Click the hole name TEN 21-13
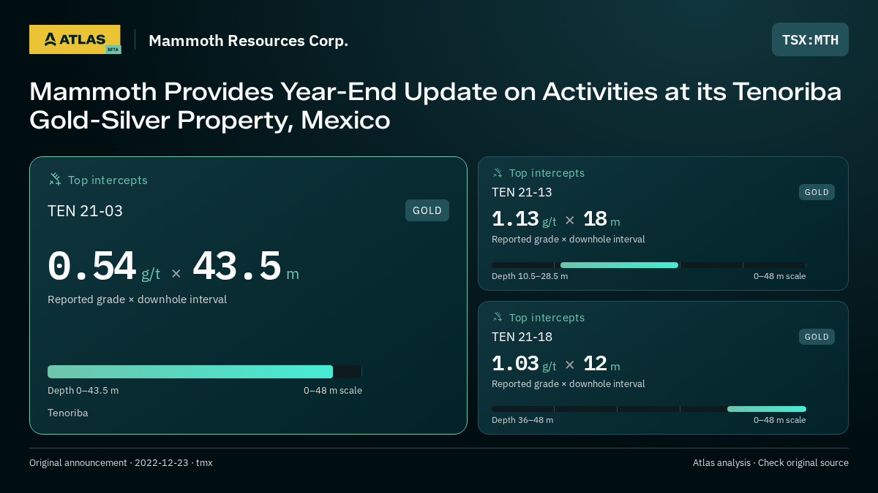The image size is (878, 493). pos(522,192)
